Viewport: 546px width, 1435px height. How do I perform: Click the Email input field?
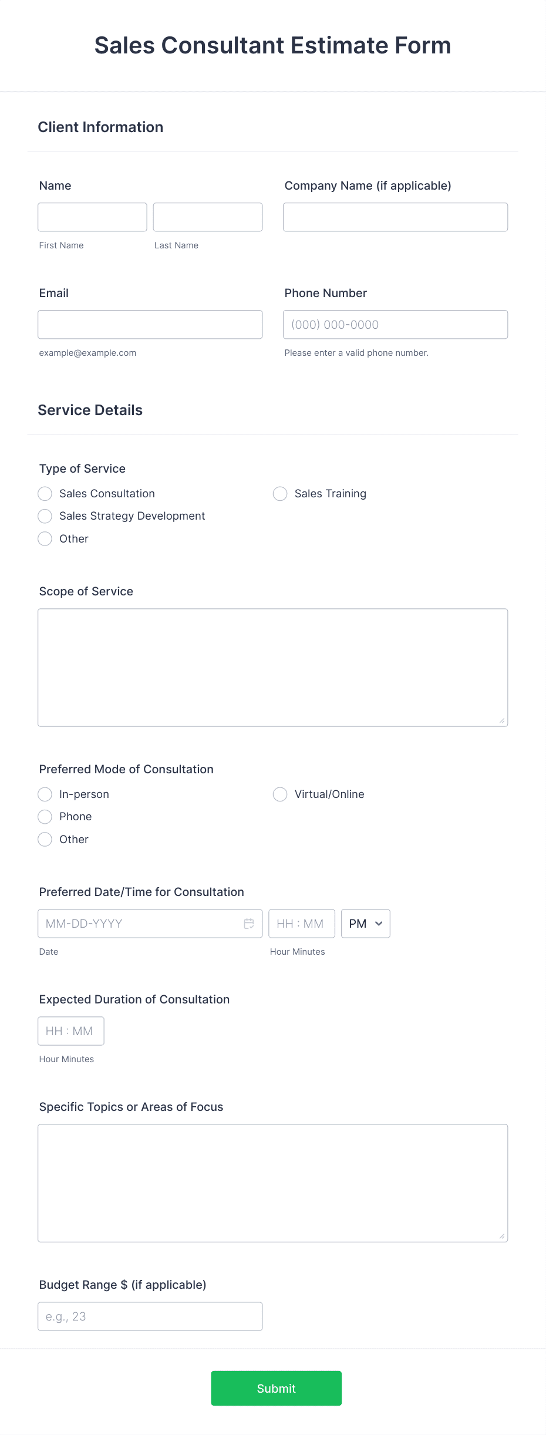150,324
